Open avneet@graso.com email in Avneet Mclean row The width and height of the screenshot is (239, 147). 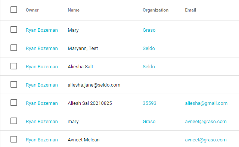tap(206, 140)
